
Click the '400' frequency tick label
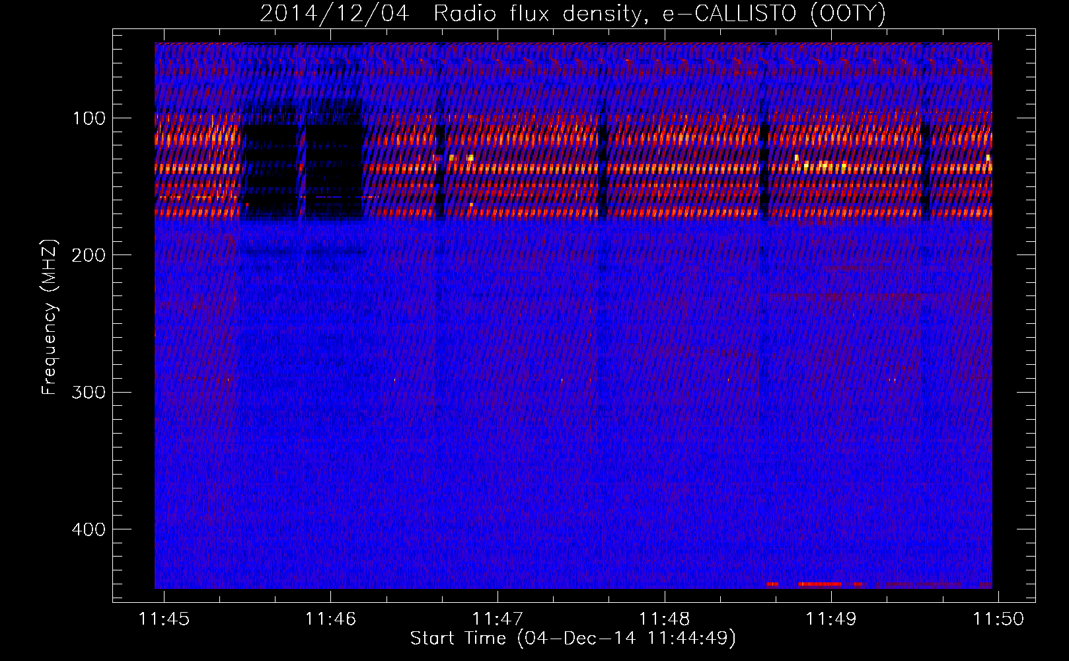pos(89,529)
